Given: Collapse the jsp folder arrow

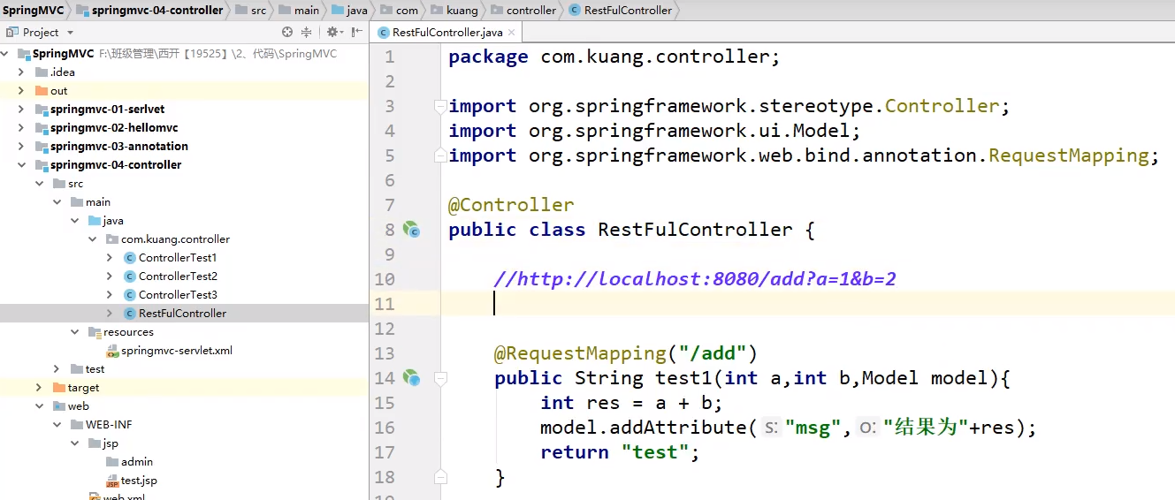Looking at the screenshot, I should (x=74, y=443).
